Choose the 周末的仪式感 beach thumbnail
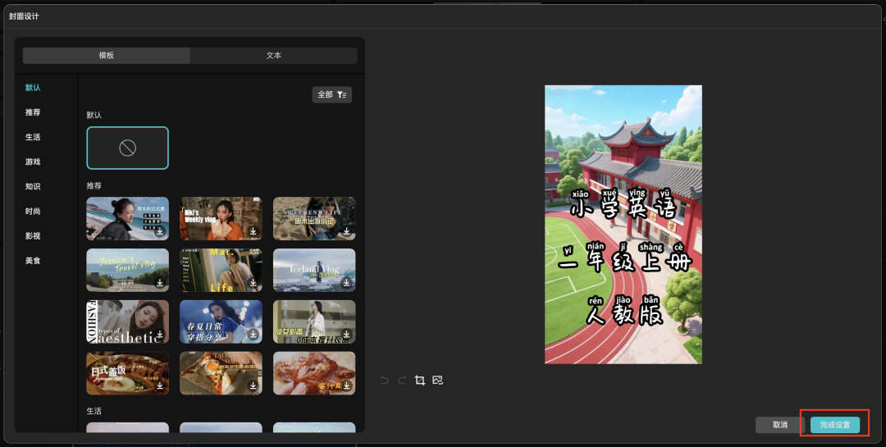The image size is (886, 447). (128, 219)
